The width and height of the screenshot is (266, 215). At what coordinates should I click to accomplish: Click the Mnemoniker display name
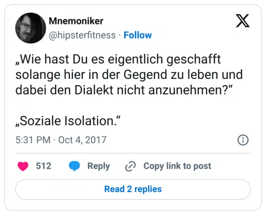click(x=76, y=21)
